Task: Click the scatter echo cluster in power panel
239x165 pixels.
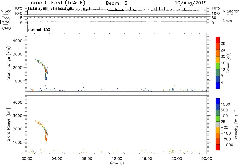Action: [x=42, y=69]
